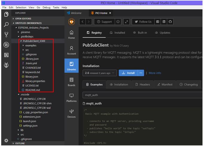204x146 pixels.
Task: Open the Debug menu
Action: tap(46, 8)
